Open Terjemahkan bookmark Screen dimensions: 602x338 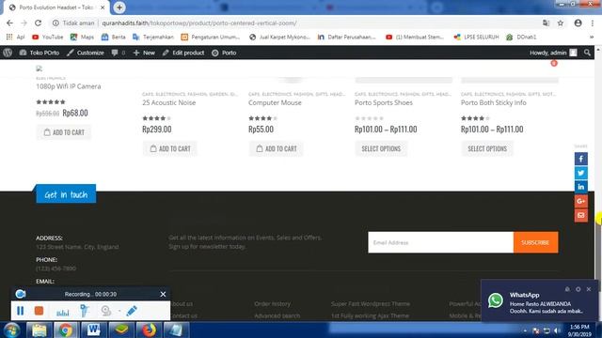153,37
